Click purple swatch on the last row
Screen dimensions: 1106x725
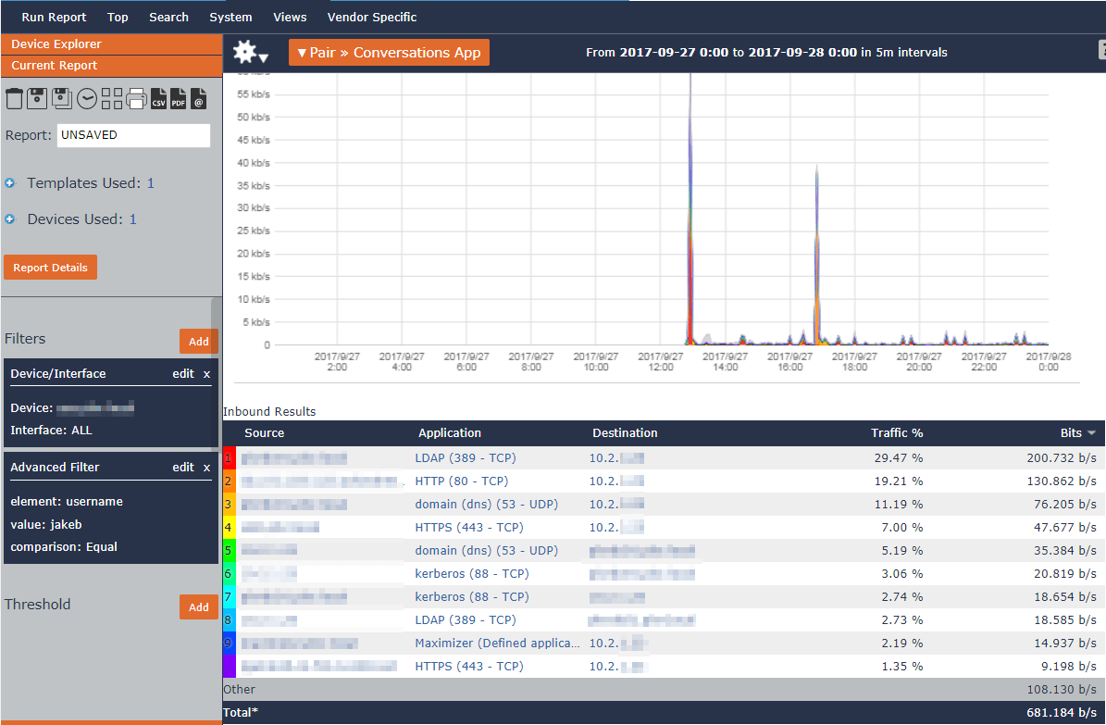229,667
